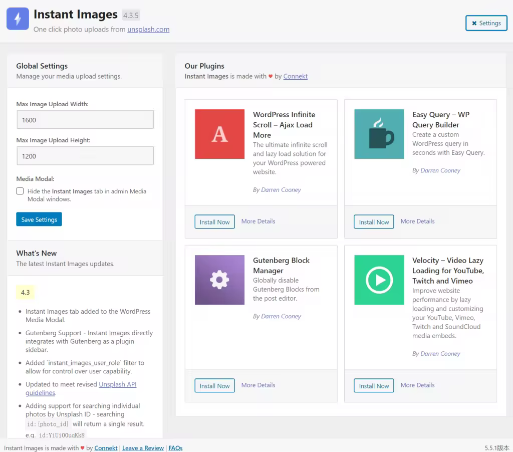The image size is (513, 452).
Task: Click the Global Settings heading
Action: coord(42,66)
